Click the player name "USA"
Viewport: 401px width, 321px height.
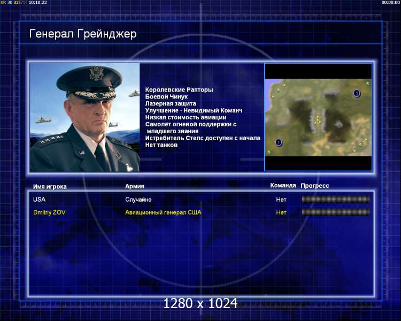tap(39, 200)
